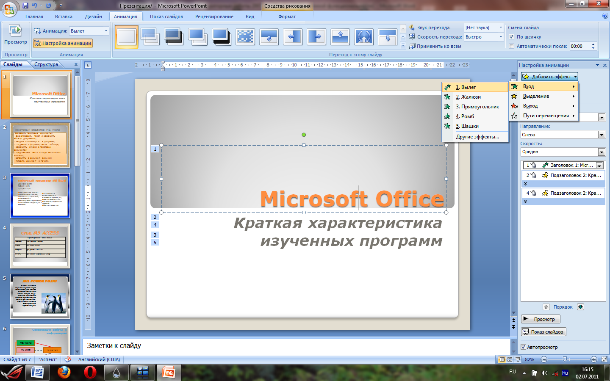Click the volume speaker tray icon
The image size is (610, 381).
[x=544, y=373]
